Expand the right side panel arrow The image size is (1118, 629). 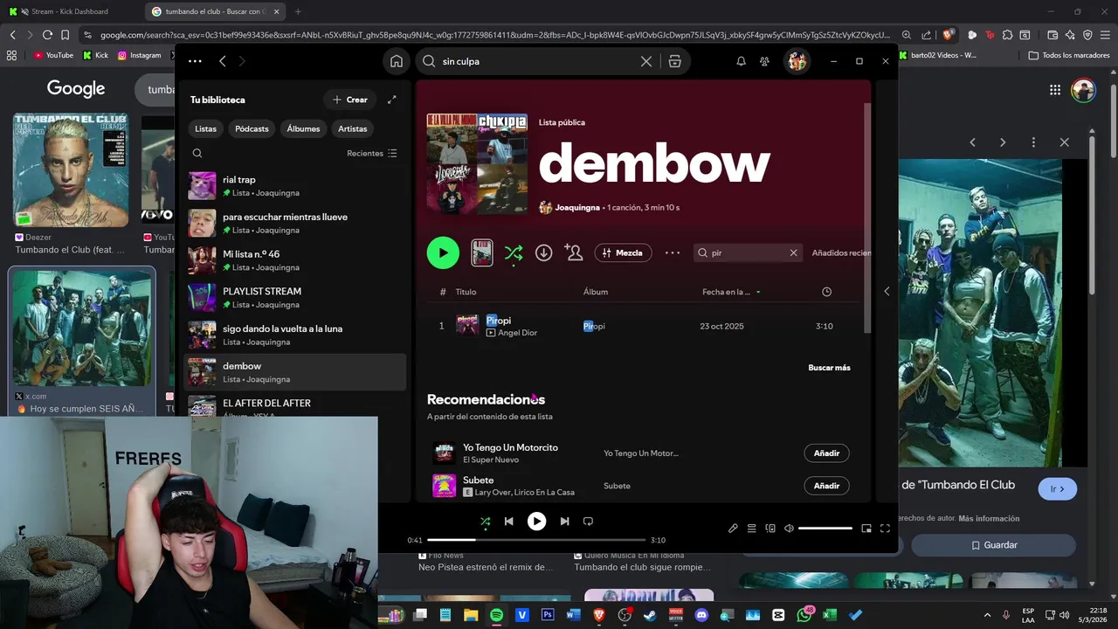click(887, 291)
